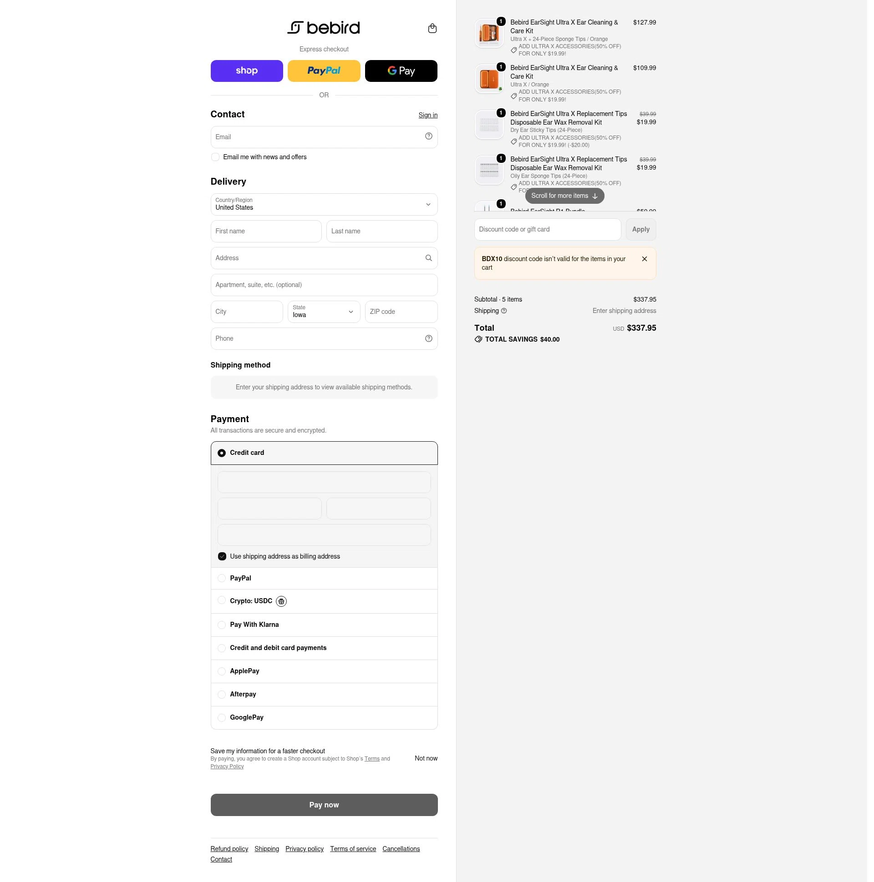
Task: Click the Sign in link
Action: tap(427, 115)
